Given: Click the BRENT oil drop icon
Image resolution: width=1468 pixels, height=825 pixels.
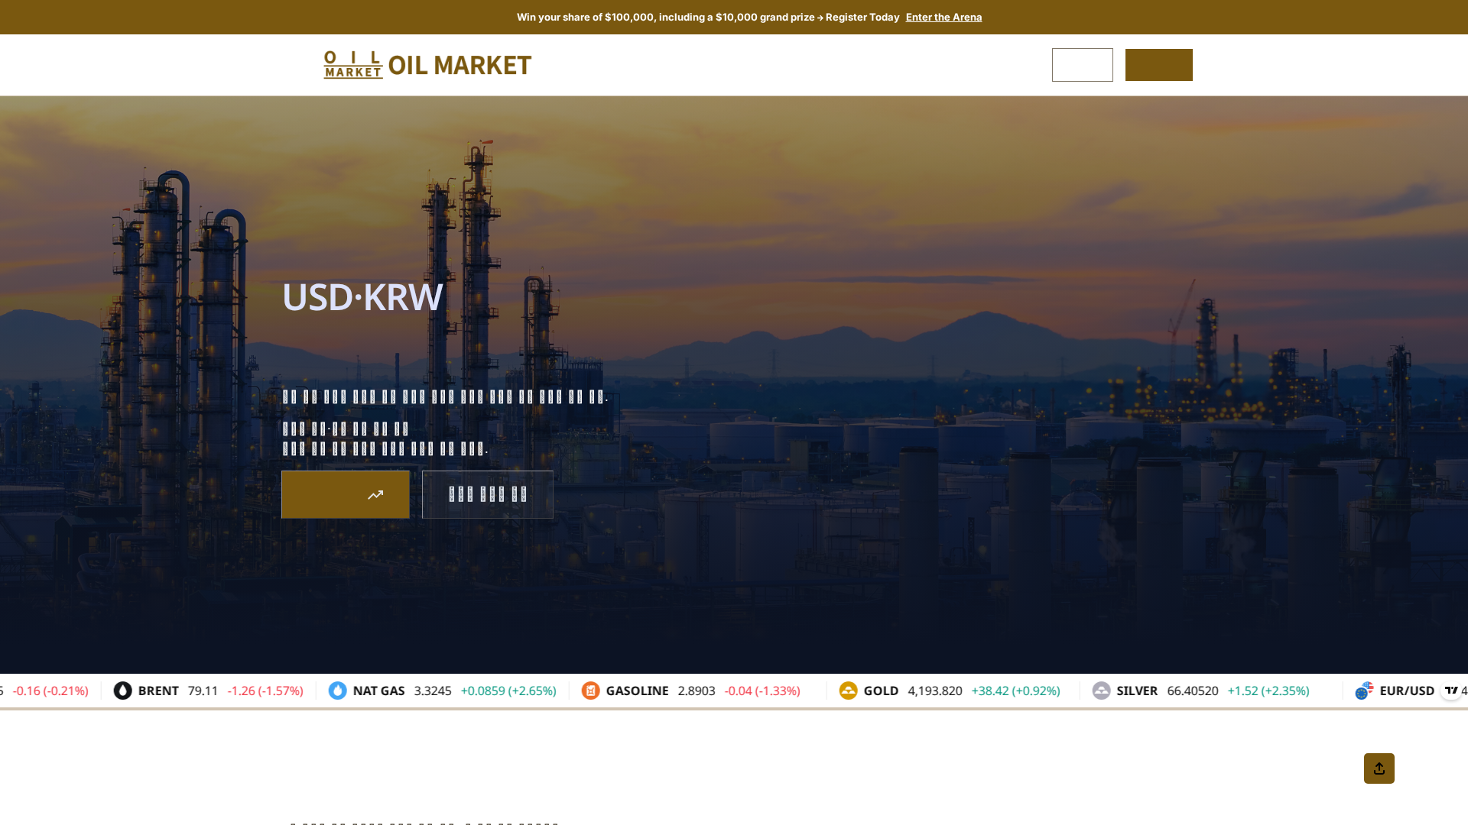Looking at the screenshot, I should [x=122, y=691].
